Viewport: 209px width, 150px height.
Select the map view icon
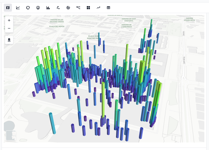[x=8, y=8]
